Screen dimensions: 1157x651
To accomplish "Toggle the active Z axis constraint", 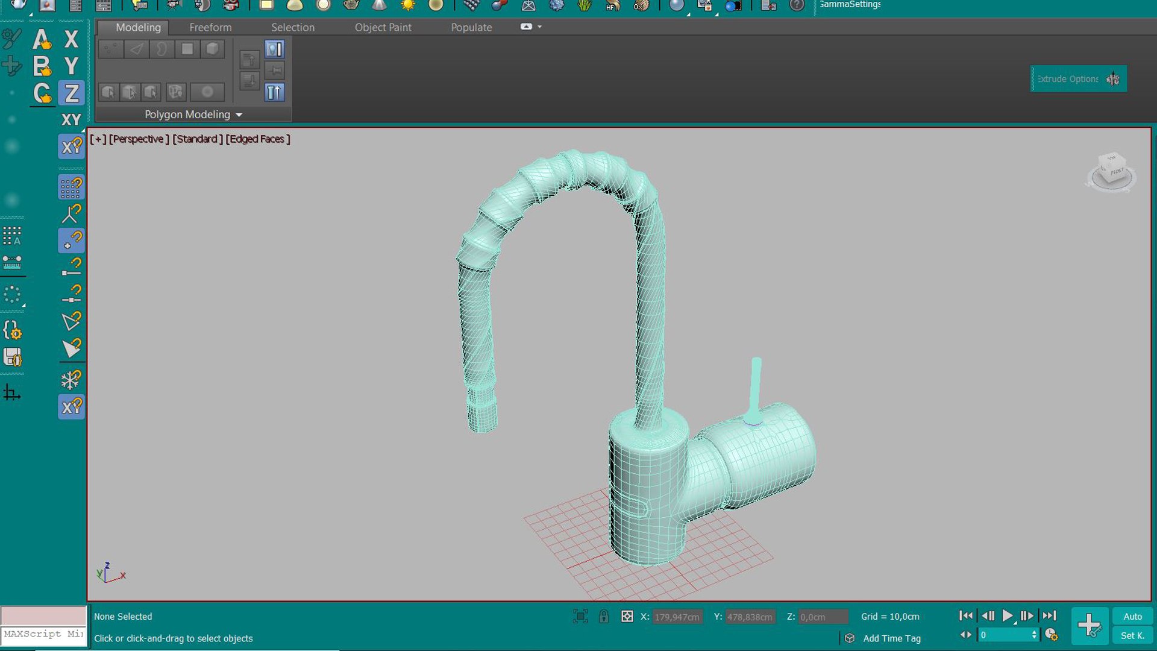I will (x=71, y=93).
